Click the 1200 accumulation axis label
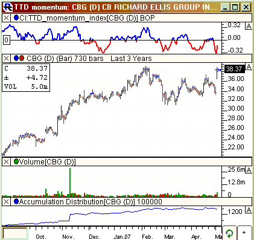This screenshot has width=254, height=240. (235, 212)
